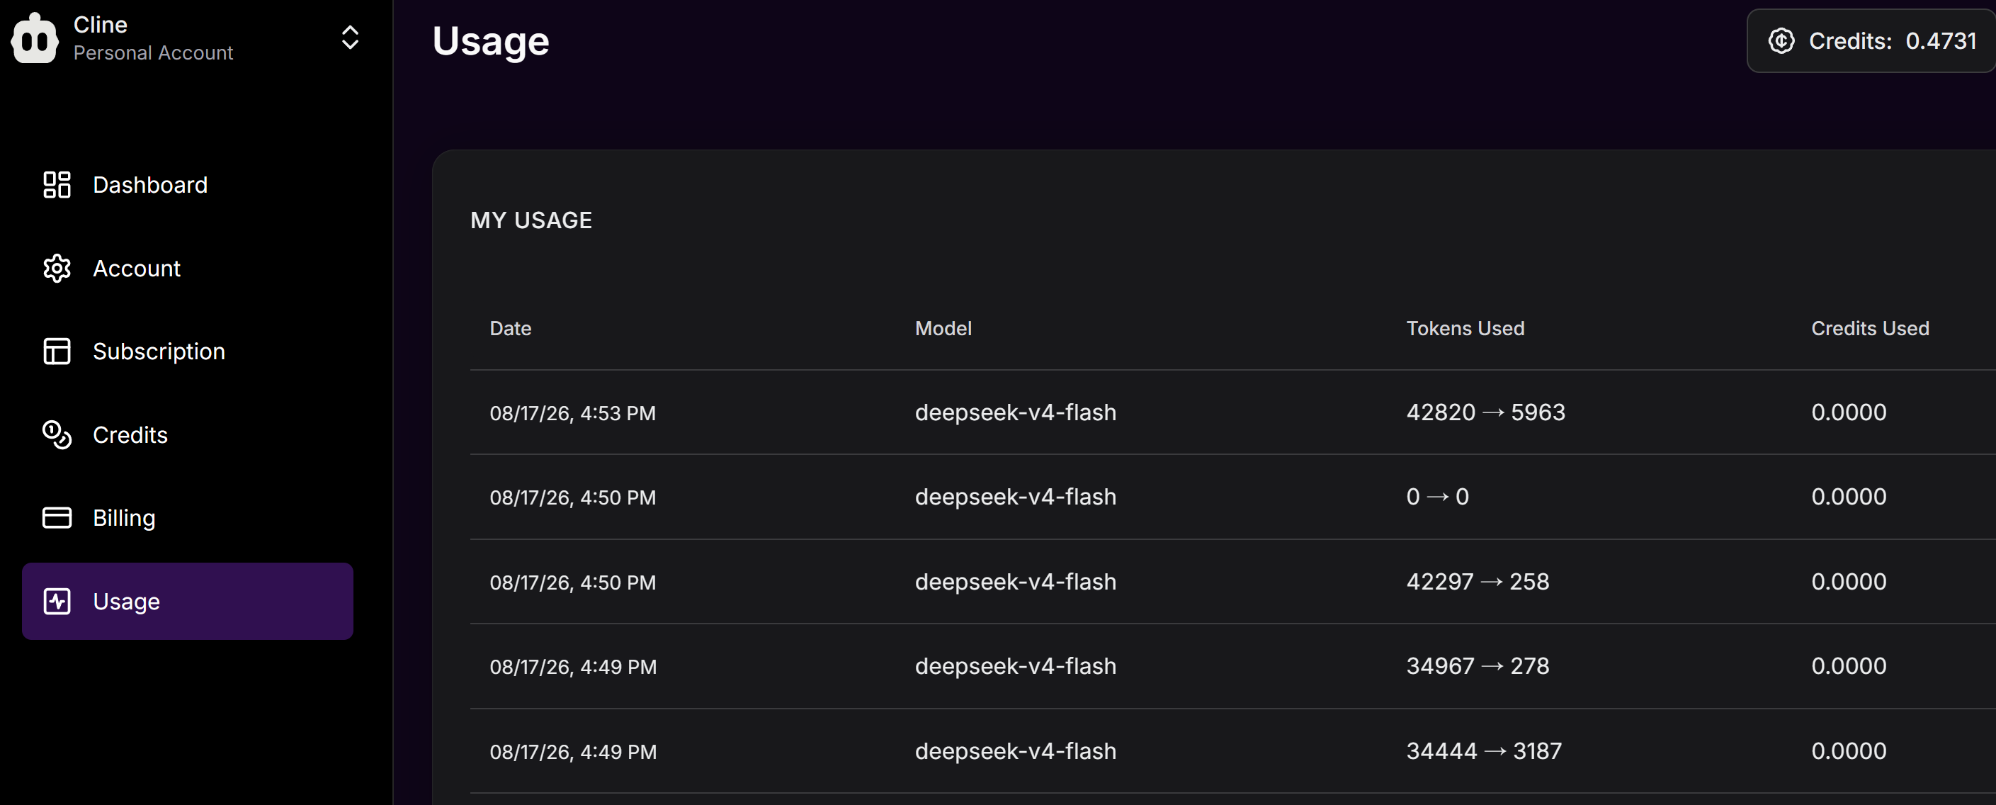
Task: Click the Date column header
Action: [x=510, y=328]
